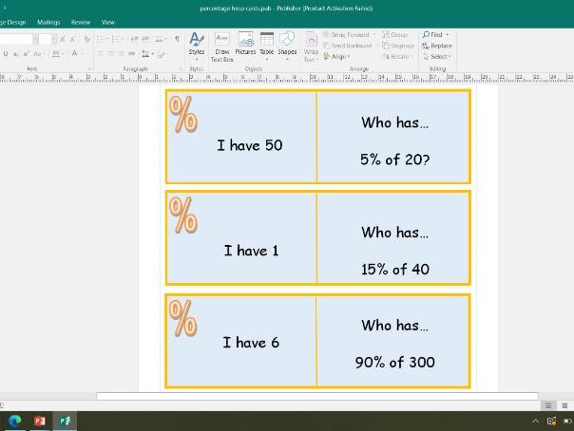
Task: Click Bring Forward in Arrange group
Action: [349, 35]
